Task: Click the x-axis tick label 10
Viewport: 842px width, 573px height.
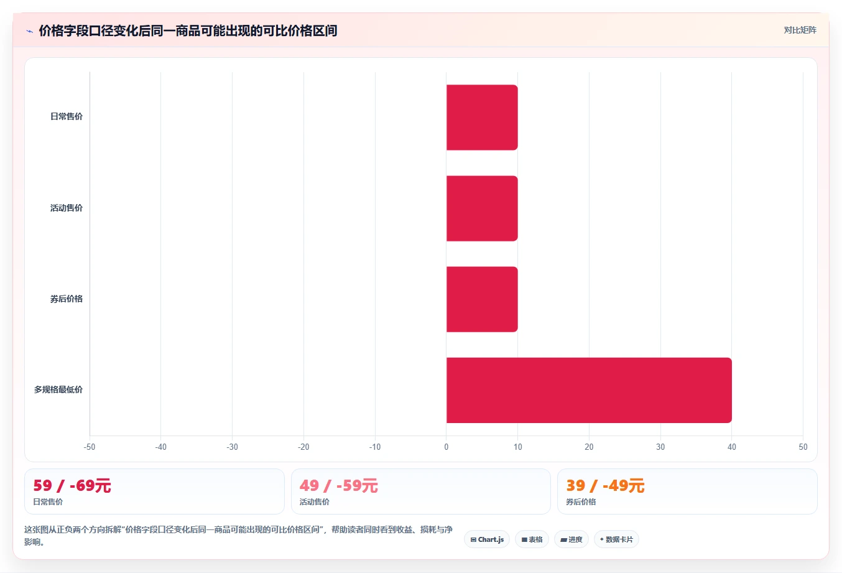Action: 518,447
